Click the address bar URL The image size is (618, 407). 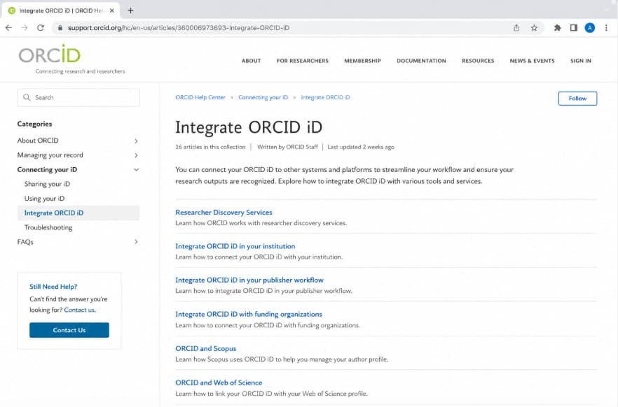(x=179, y=28)
